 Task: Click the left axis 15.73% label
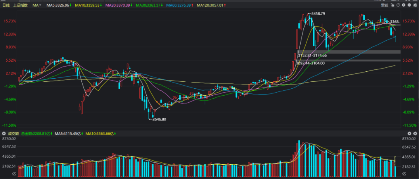point(9,21)
